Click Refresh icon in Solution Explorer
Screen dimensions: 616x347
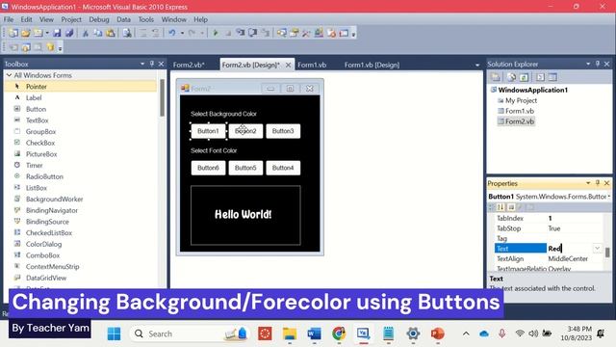click(524, 77)
